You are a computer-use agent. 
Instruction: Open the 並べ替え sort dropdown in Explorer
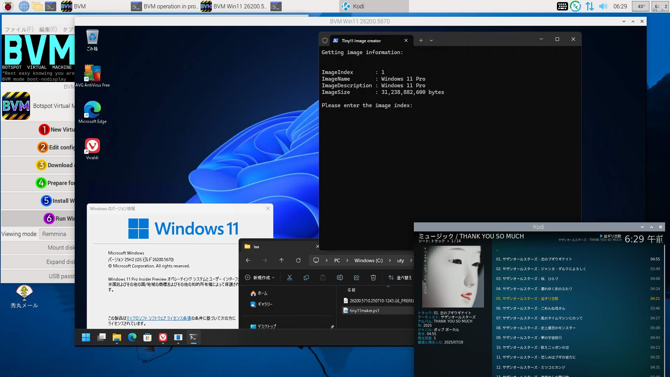401,278
